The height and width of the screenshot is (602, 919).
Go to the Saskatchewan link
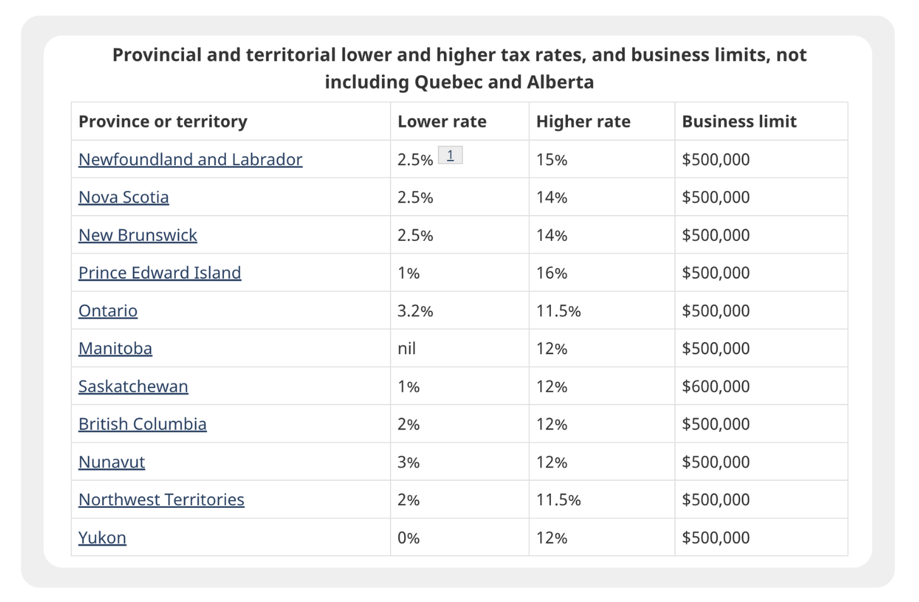133,386
